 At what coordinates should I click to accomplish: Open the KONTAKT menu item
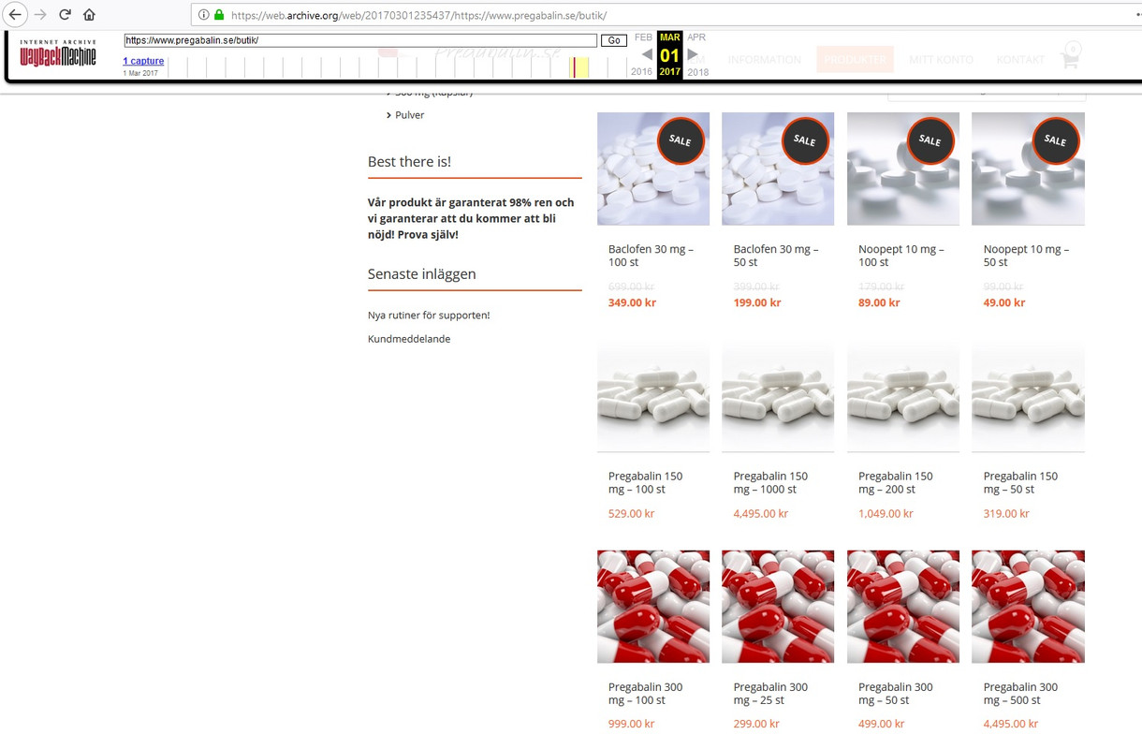pos(1020,60)
